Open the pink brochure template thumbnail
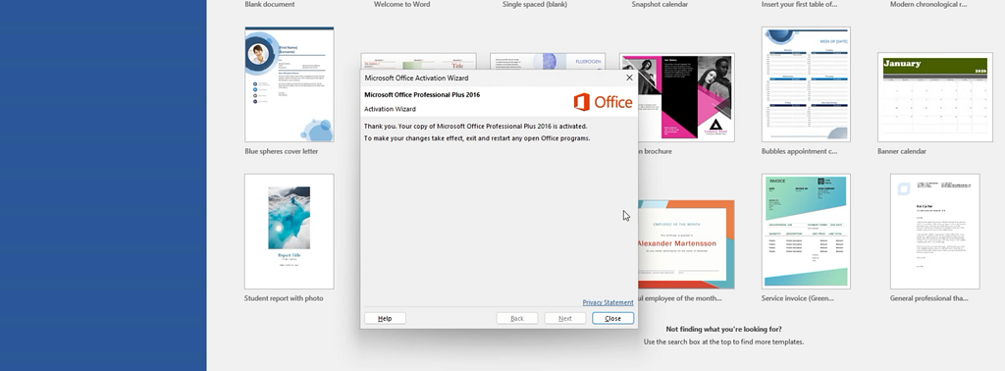This screenshot has width=1005, height=371. [x=686, y=97]
